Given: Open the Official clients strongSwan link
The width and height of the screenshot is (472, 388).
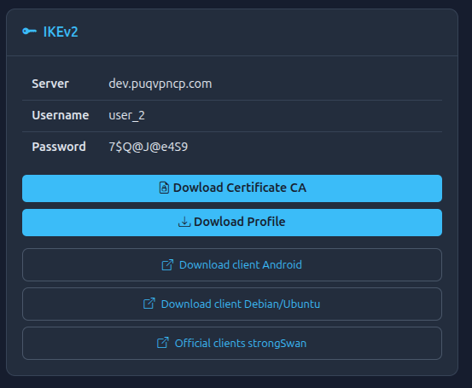Looking at the screenshot, I should [232, 343].
